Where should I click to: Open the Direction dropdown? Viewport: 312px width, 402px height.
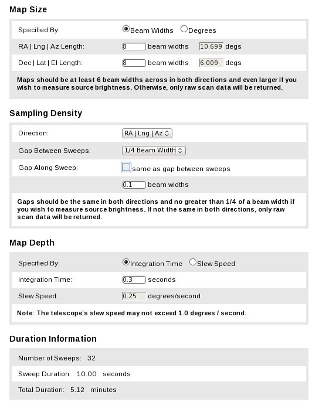point(147,134)
